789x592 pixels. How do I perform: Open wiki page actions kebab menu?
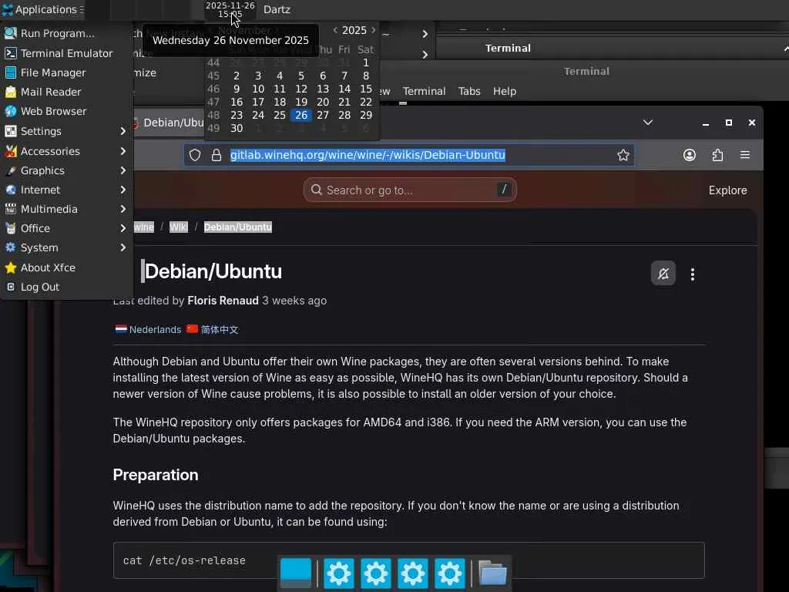click(693, 274)
